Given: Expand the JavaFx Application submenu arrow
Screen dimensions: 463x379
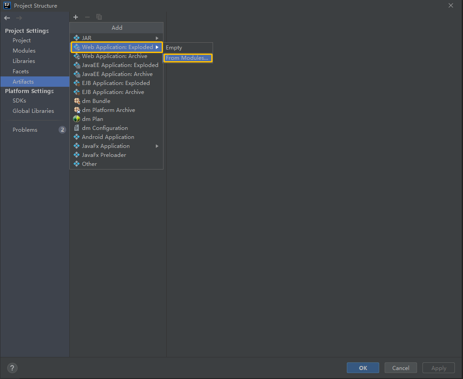Looking at the screenshot, I should (x=157, y=146).
